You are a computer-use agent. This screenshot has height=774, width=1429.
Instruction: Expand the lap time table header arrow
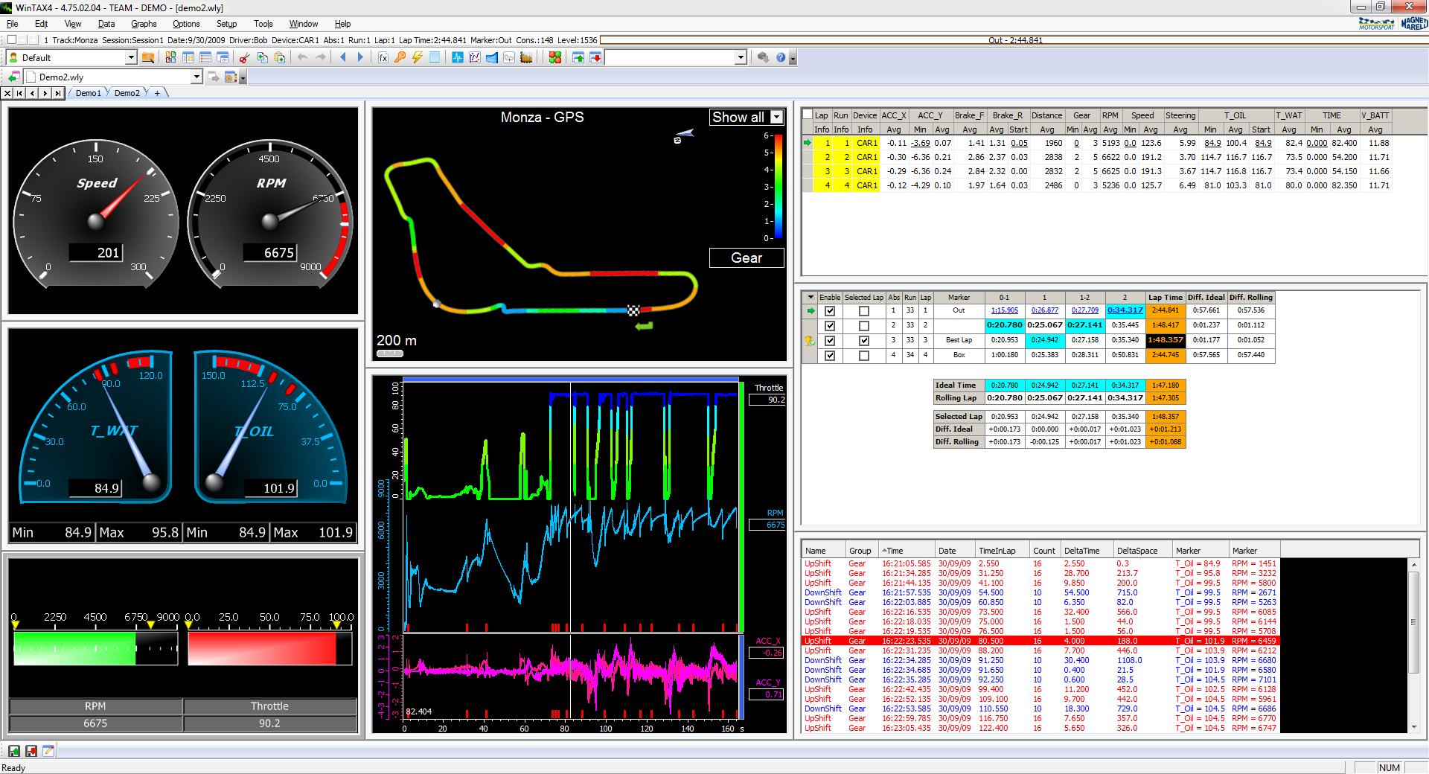pos(811,297)
